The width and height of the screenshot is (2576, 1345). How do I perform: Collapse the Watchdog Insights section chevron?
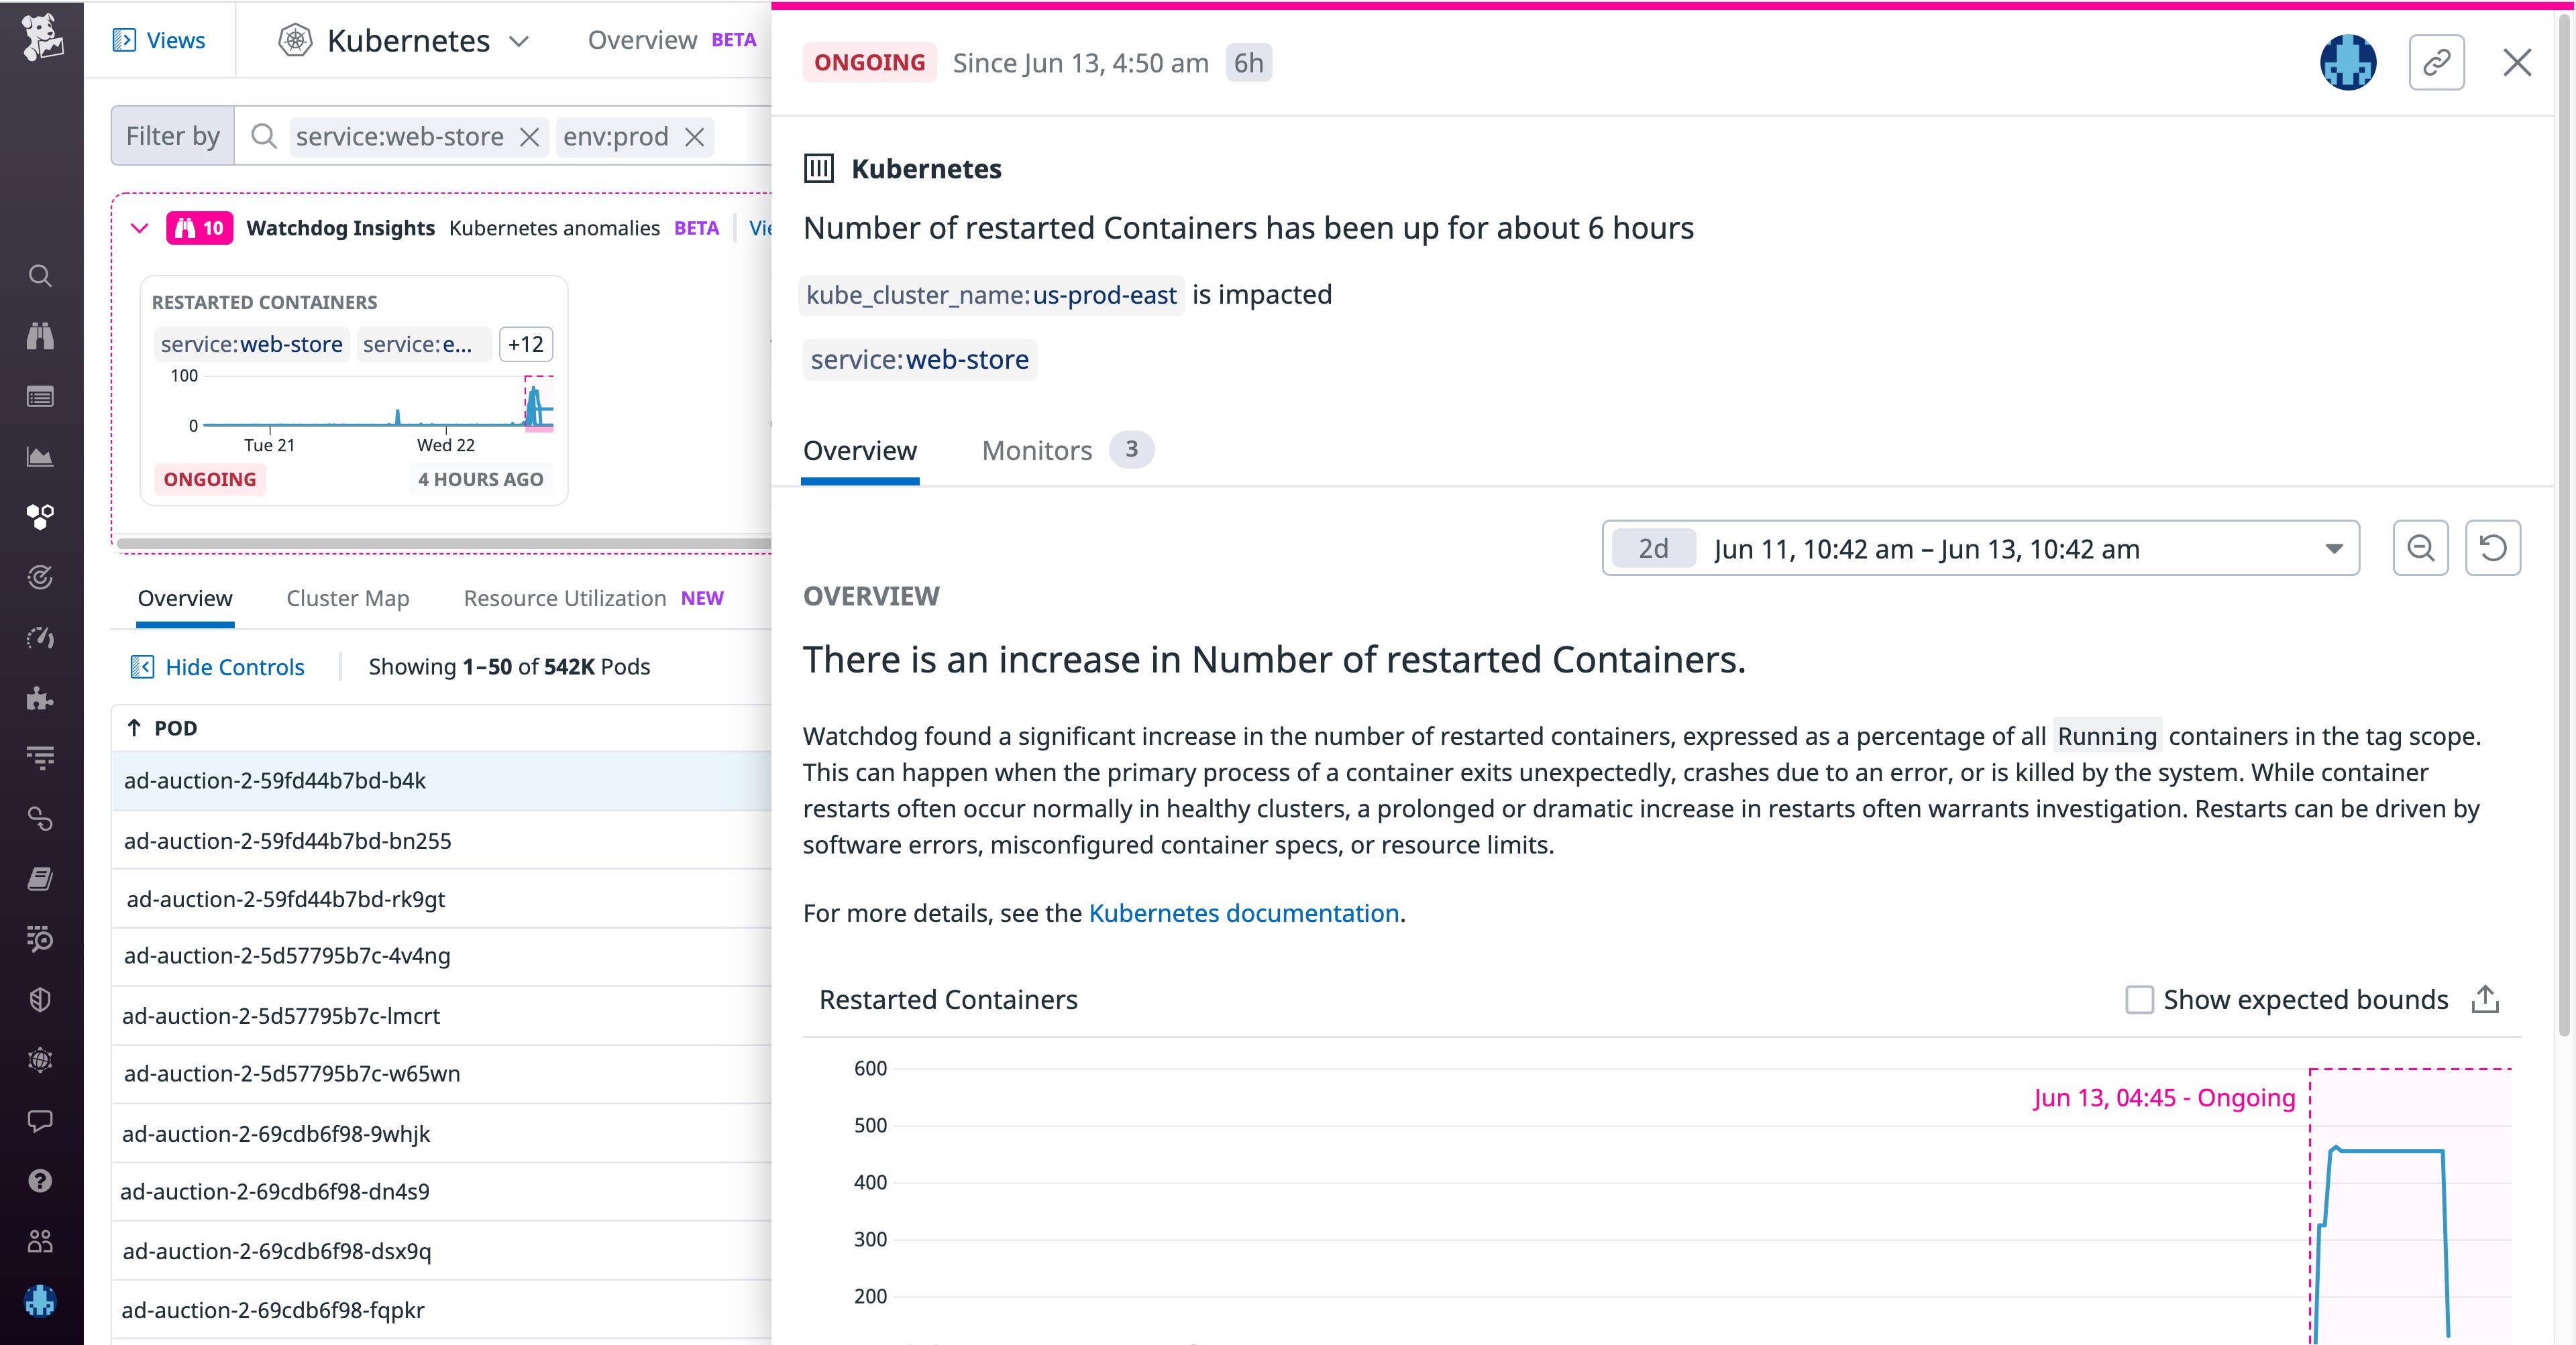click(x=140, y=228)
